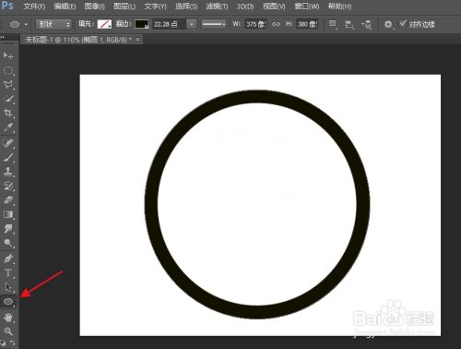Swap foreground and background colors
The image size is (461, 349).
13,342
